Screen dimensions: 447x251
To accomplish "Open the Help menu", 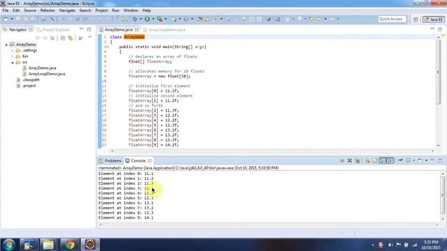I will click(x=147, y=10).
